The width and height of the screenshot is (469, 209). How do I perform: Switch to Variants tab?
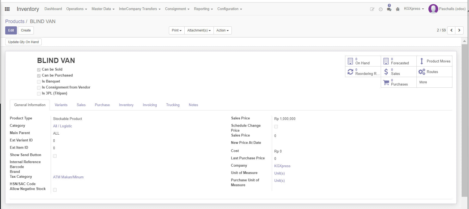61,105
